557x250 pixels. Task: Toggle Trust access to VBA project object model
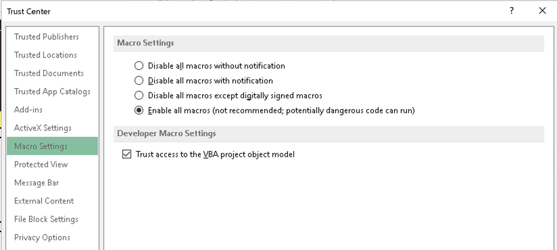point(126,155)
